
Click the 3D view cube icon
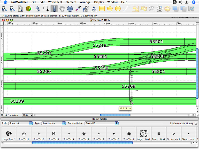coord(28,9)
